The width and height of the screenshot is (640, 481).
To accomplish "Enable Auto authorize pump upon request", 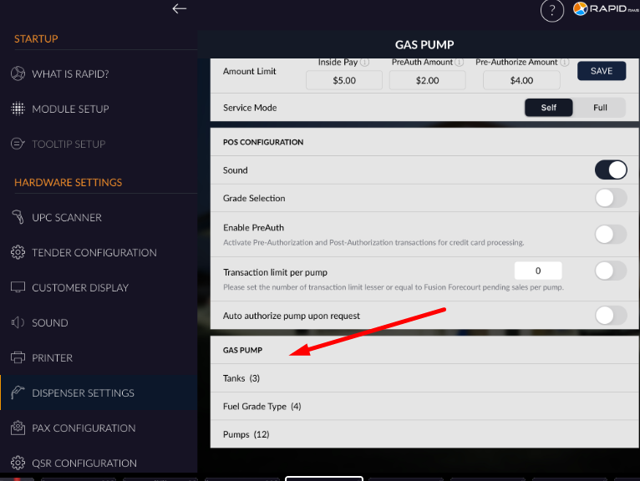I will (x=610, y=316).
